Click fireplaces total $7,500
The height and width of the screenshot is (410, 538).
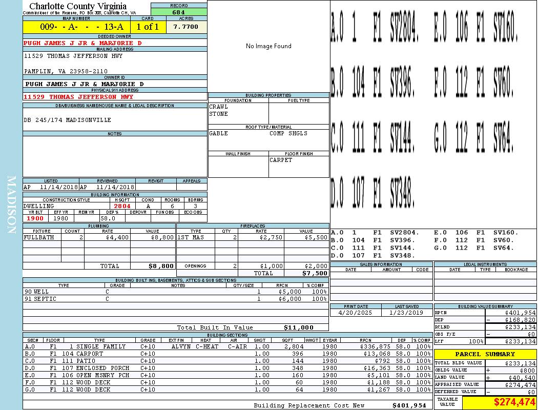[315, 273]
